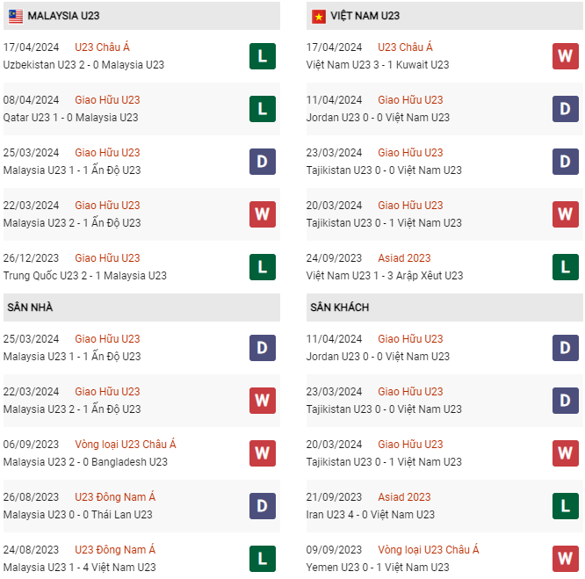The height and width of the screenshot is (579, 585).
Task: Open U23 Đông Nam Á link dated 26/08/2023
Action: pyautogui.click(x=115, y=497)
